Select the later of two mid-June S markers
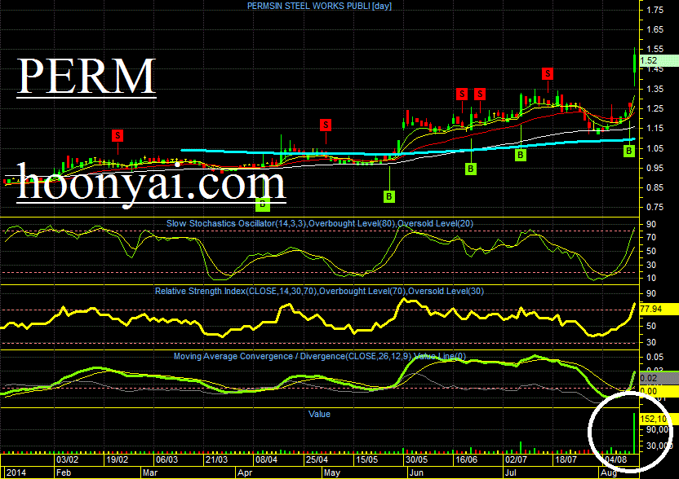This screenshot has height=479, width=679. point(480,94)
